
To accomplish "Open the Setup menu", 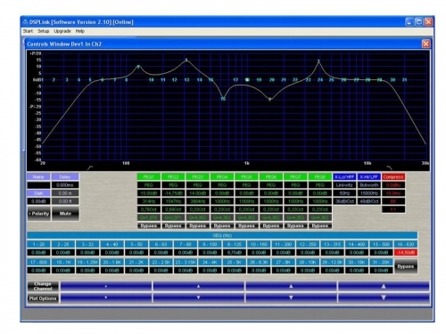I will point(43,31).
